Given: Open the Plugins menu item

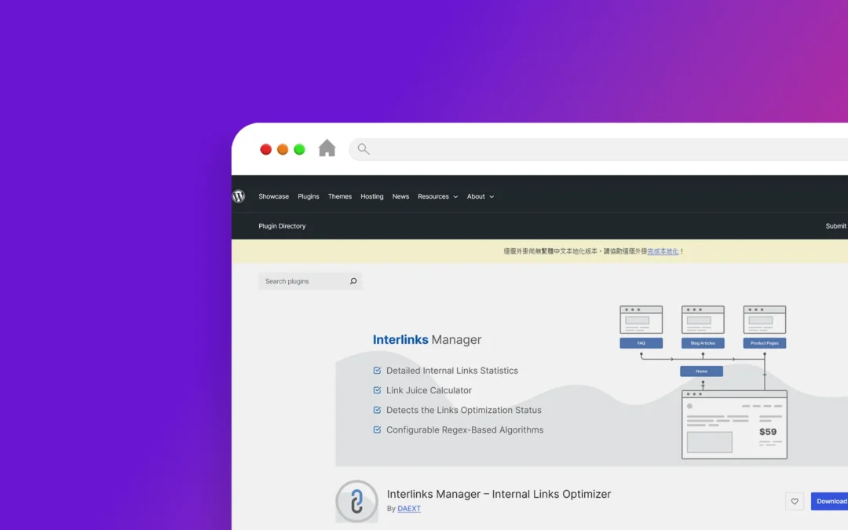Looking at the screenshot, I should click(x=309, y=196).
